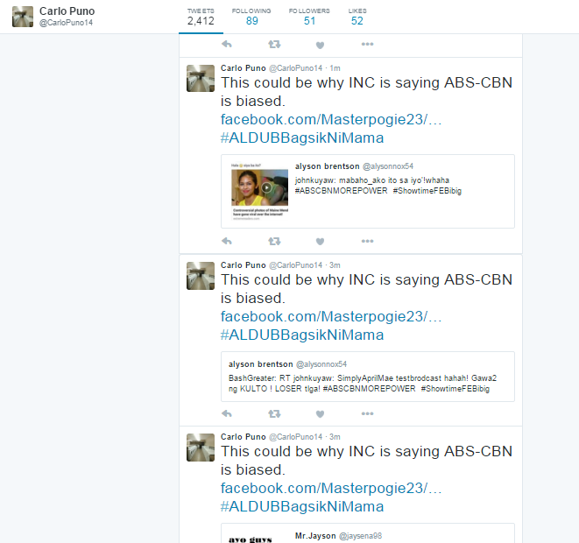The width and height of the screenshot is (579, 543).
Task: Open #ALDUBBagsikNiMama hashtag in 1m tweet
Action: click(x=302, y=138)
